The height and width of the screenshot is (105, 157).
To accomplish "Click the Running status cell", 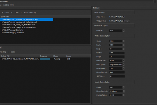I will pos(57,59).
